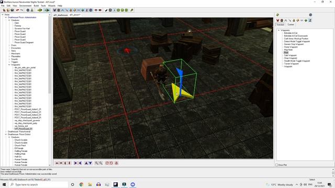Click the key icon ending the main toolbar

pos(132,10)
